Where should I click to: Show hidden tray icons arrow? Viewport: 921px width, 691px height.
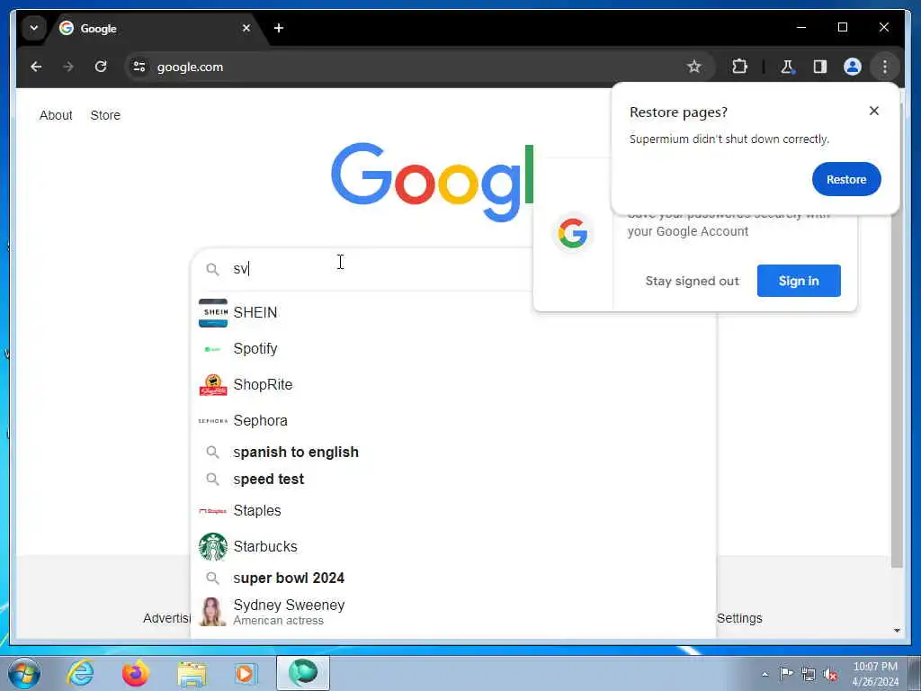click(x=765, y=674)
